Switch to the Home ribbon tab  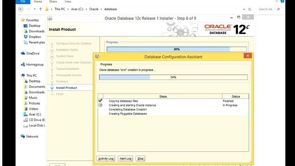(38, 1)
